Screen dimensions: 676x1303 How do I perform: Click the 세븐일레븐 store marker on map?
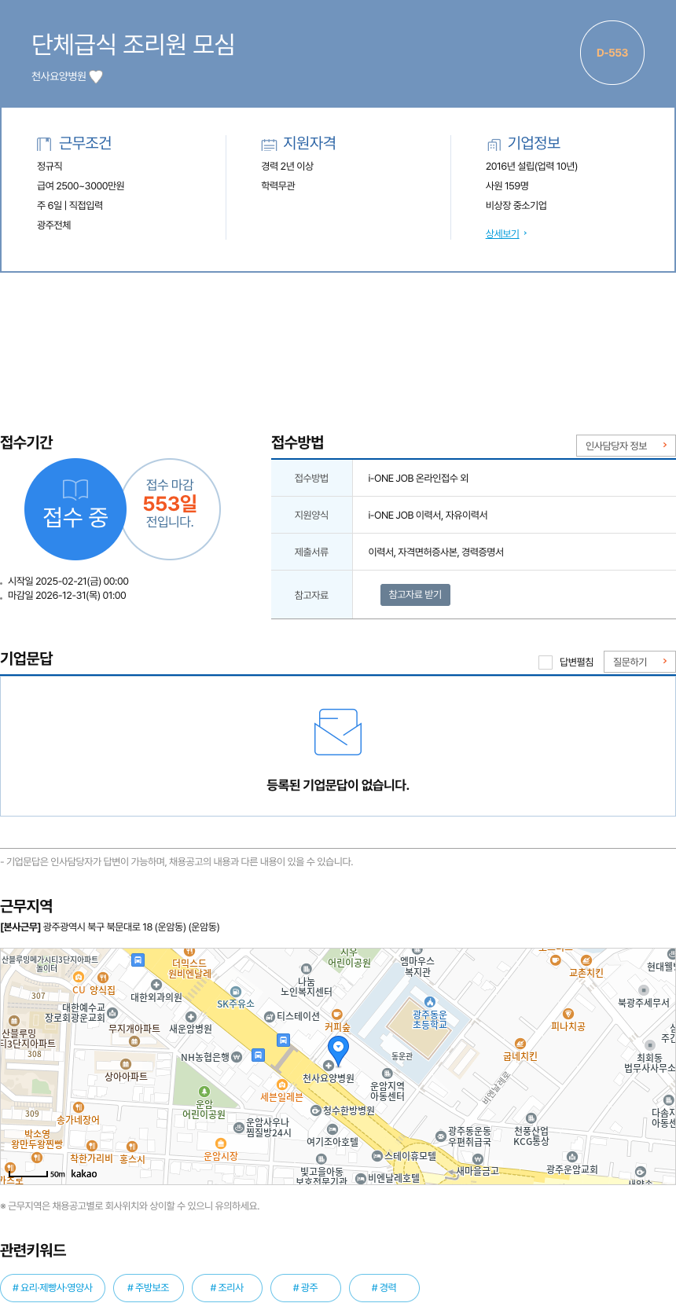point(281,1085)
